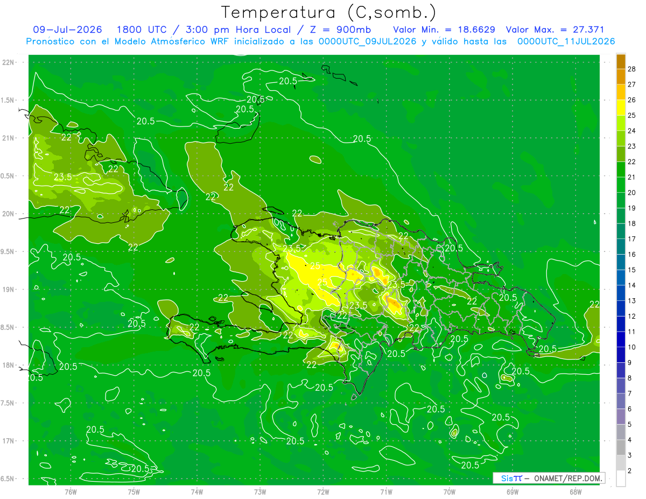
Task: Pick the dark blue swatch between 10 and 11
Action: point(621,340)
